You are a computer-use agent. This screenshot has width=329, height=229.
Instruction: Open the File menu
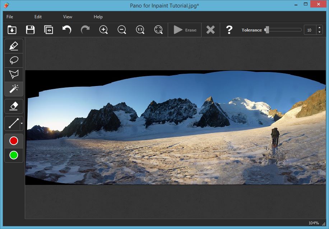(10, 17)
